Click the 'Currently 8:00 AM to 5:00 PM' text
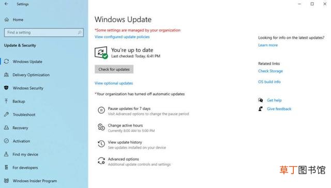Screen dimensions: 331x188 click(131, 131)
